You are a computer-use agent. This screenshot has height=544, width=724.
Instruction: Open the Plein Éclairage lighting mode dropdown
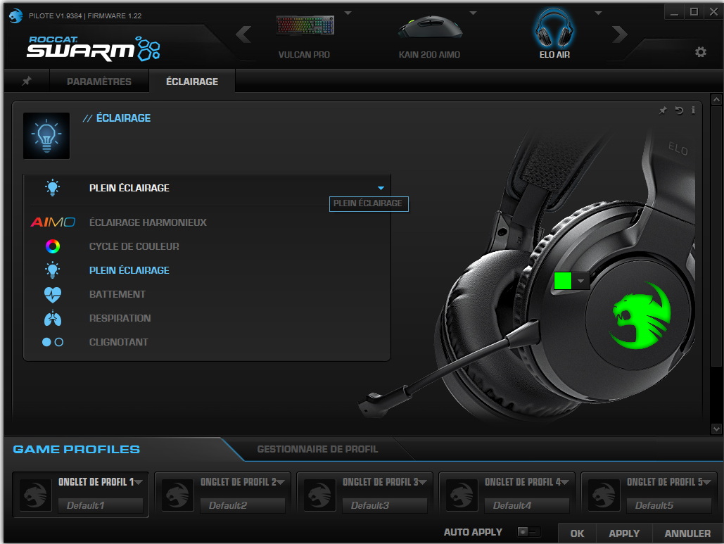pyautogui.click(x=380, y=188)
